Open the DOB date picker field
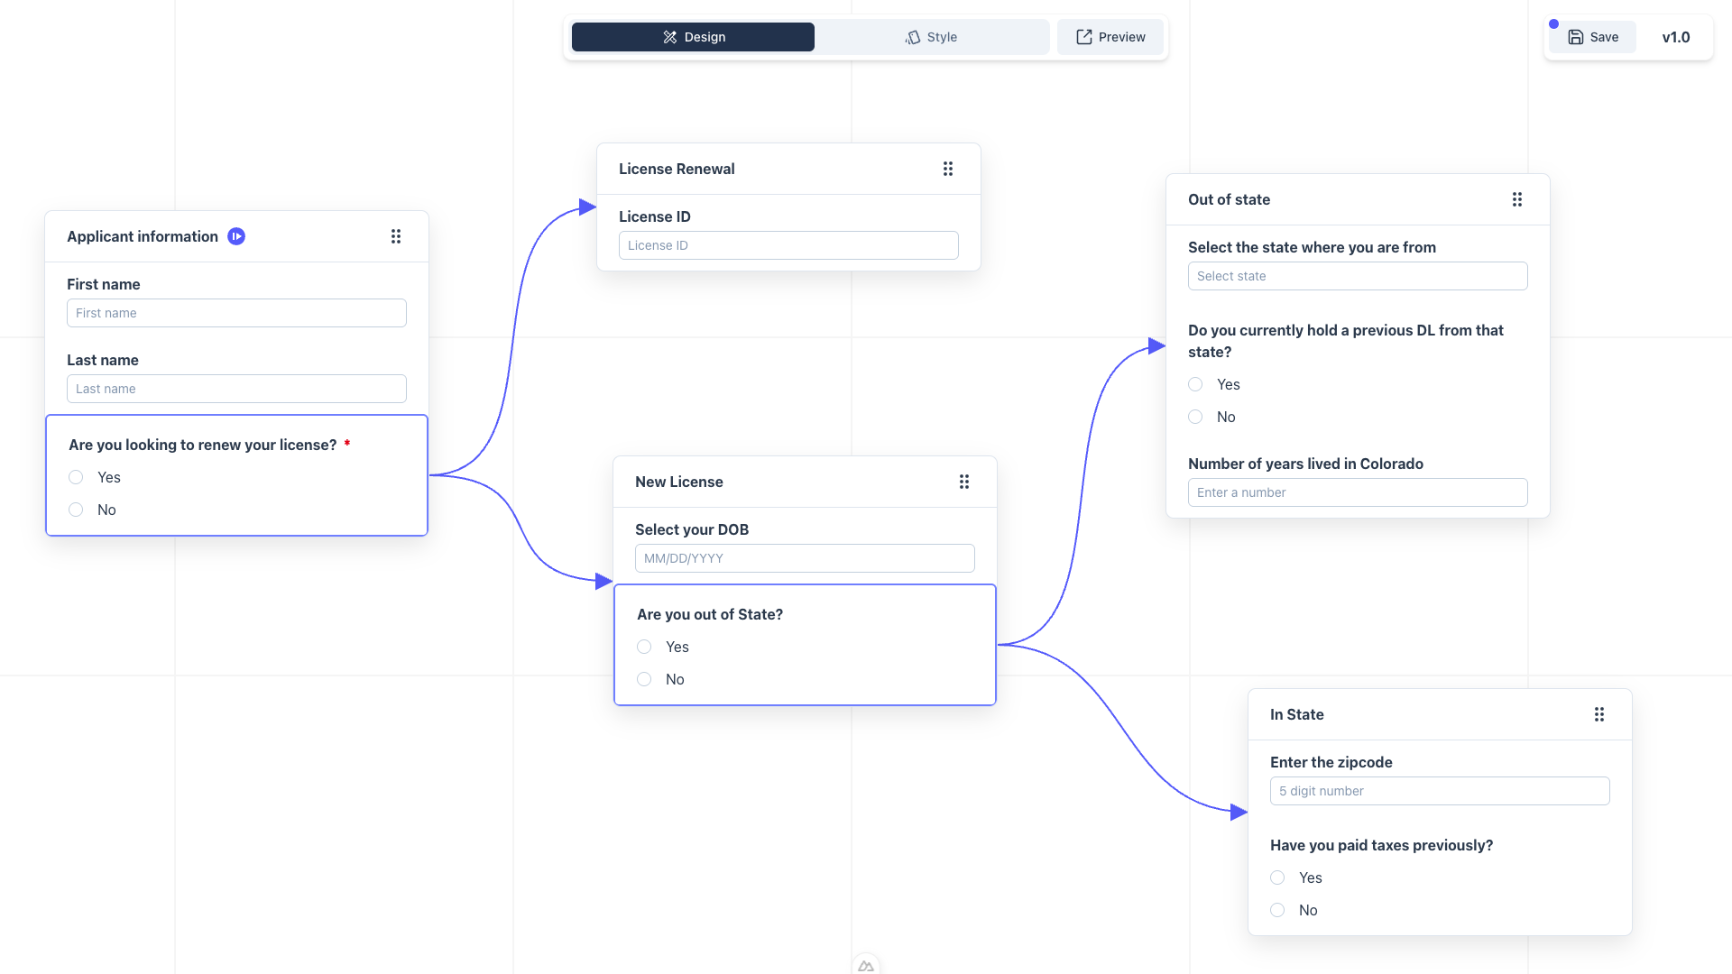The height and width of the screenshot is (974, 1732). click(x=804, y=557)
